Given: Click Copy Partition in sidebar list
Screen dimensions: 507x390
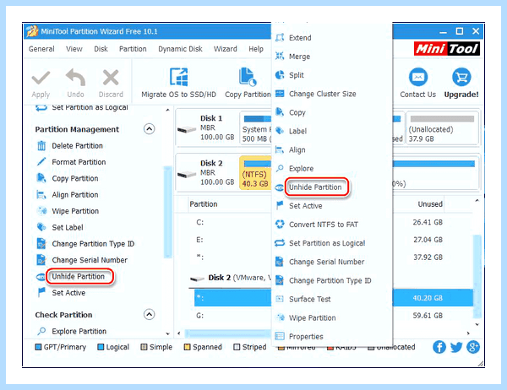Looking at the screenshot, I should 75,178.
